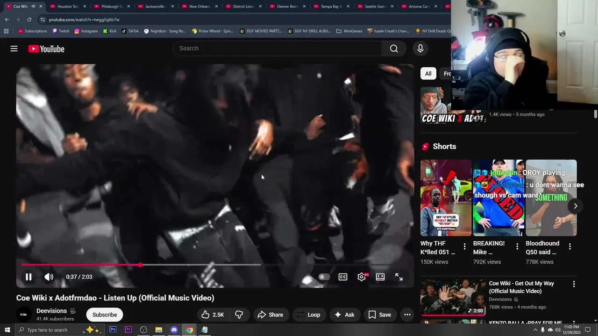Click the Shorts section heading
The height and width of the screenshot is (336, 598).
tap(444, 147)
